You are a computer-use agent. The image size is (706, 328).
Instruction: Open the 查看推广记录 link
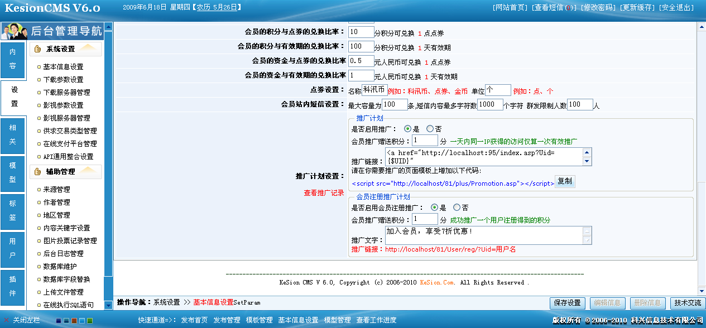pos(324,193)
